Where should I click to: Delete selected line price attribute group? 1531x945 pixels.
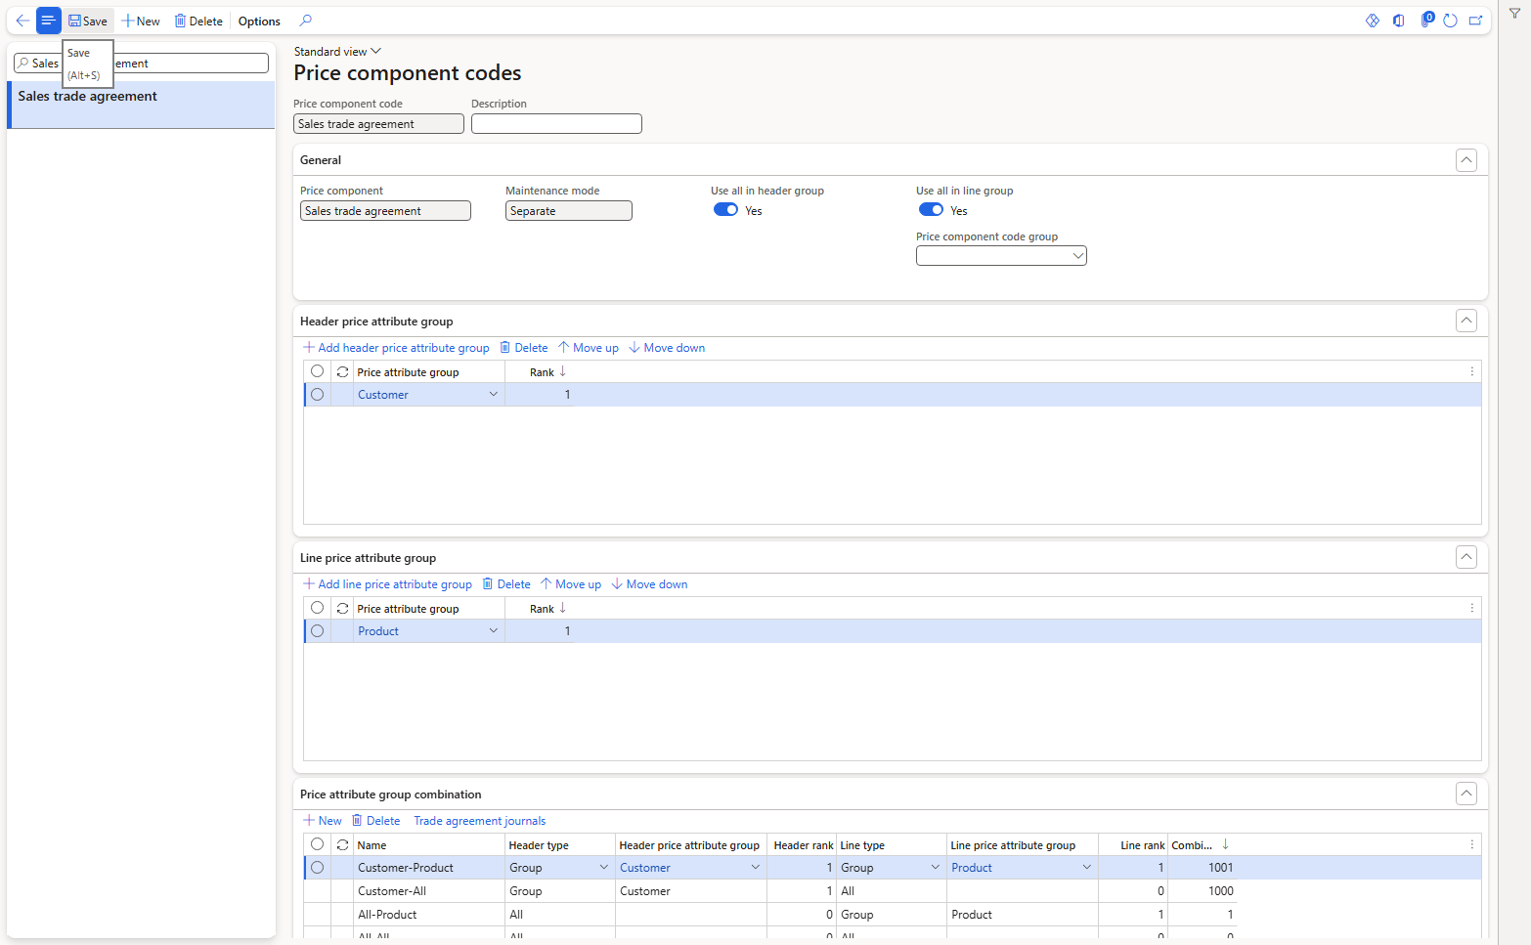pos(506,584)
